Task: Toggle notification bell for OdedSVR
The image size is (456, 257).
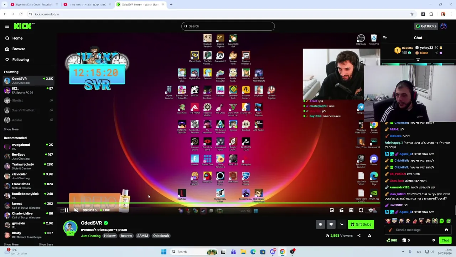Action: click(x=320, y=224)
